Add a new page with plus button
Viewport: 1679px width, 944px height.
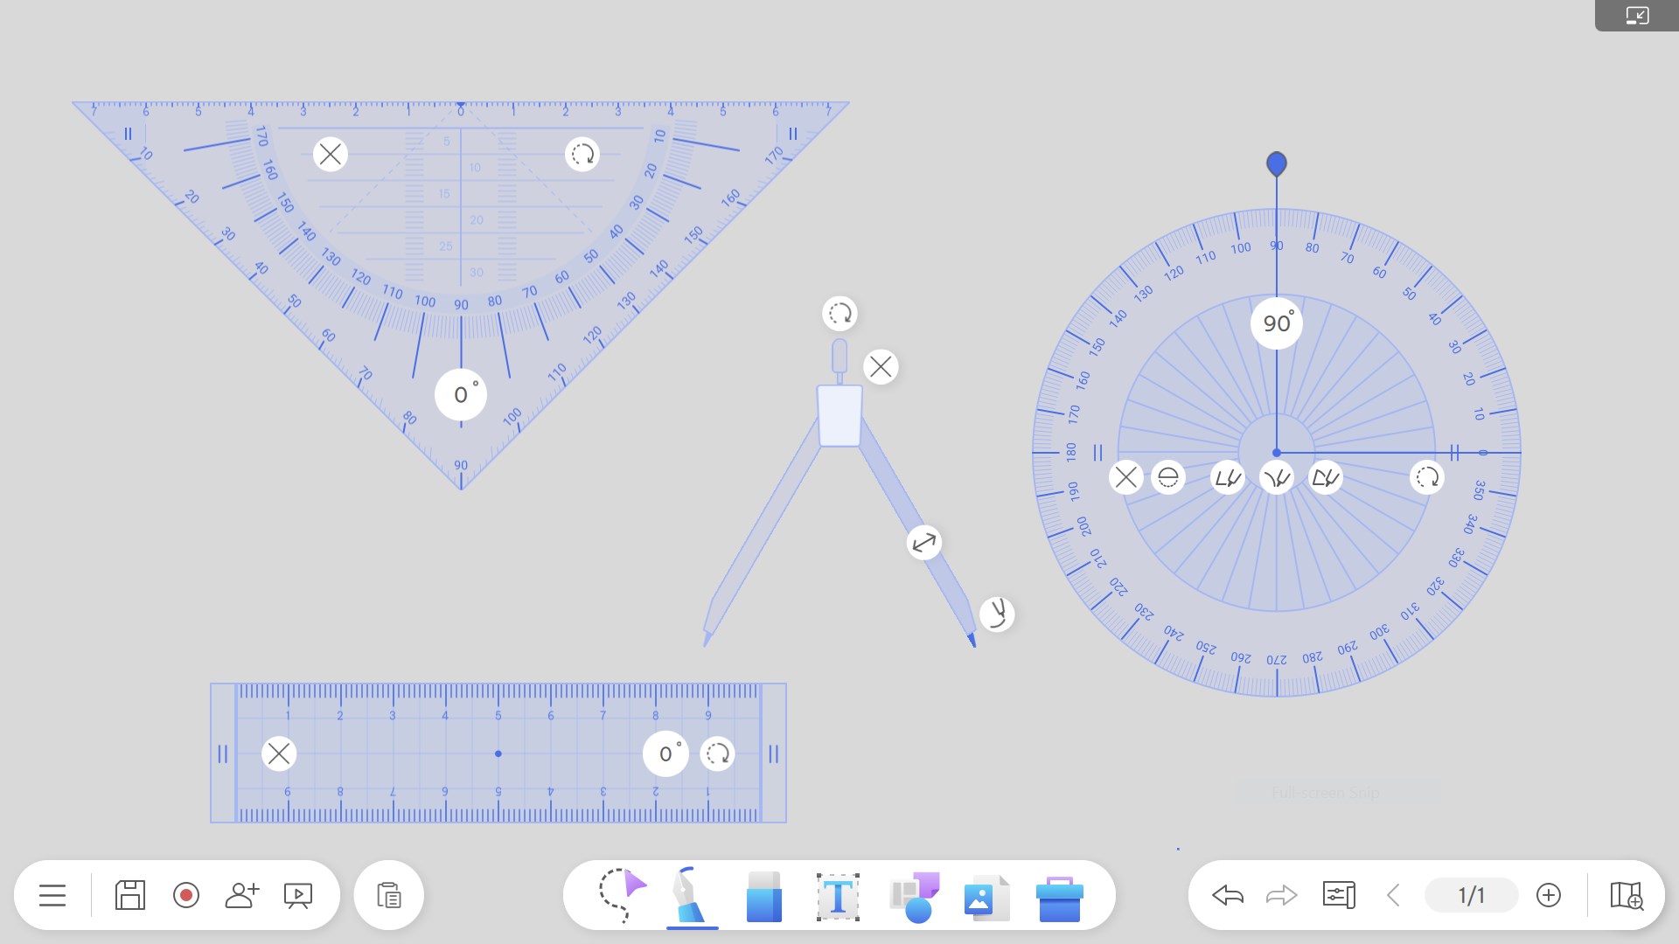1548,895
